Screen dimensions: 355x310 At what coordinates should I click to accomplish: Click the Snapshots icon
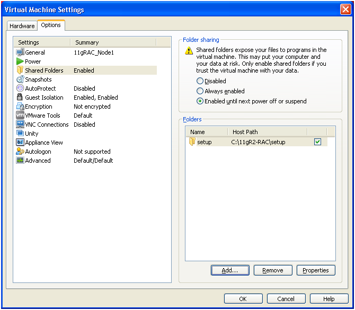click(x=20, y=79)
